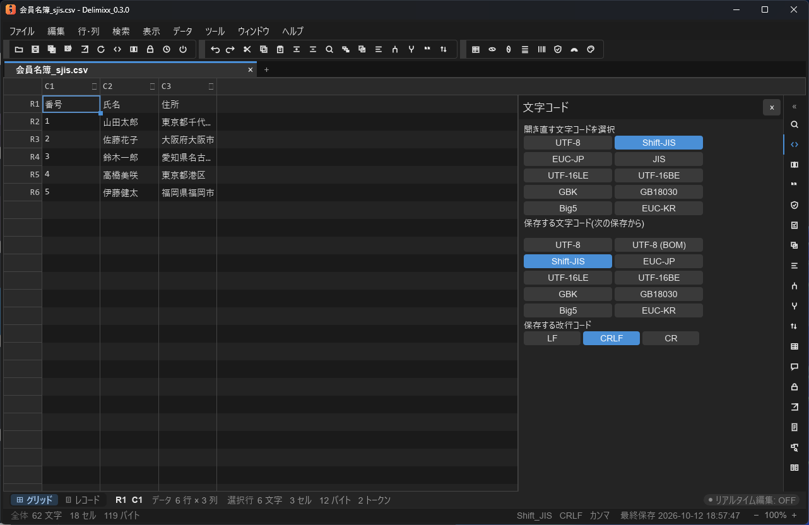Image resolution: width=809 pixels, height=525 pixels.
Task: Click カンマ delimiter indicator in status bar
Action: [599, 516]
